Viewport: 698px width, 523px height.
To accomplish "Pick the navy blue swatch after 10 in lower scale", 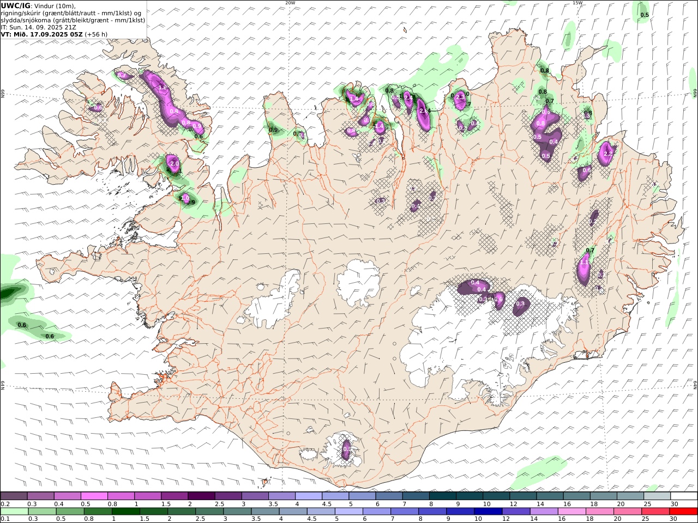I will coord(489,512).
